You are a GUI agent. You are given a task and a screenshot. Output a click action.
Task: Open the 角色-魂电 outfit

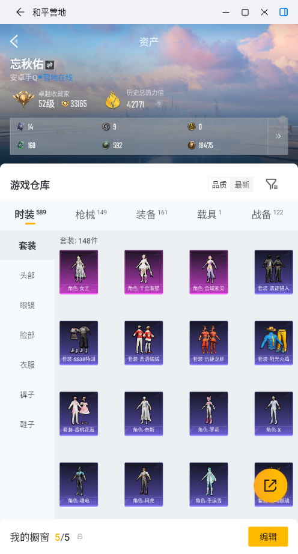tap(79, 485)
